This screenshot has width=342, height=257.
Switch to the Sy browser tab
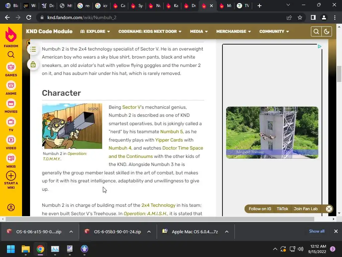(x=137, y=6)
